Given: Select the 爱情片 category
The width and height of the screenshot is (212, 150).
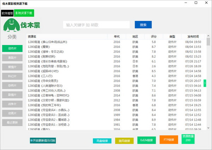Looking at the screenshot, I should [12, 67].
